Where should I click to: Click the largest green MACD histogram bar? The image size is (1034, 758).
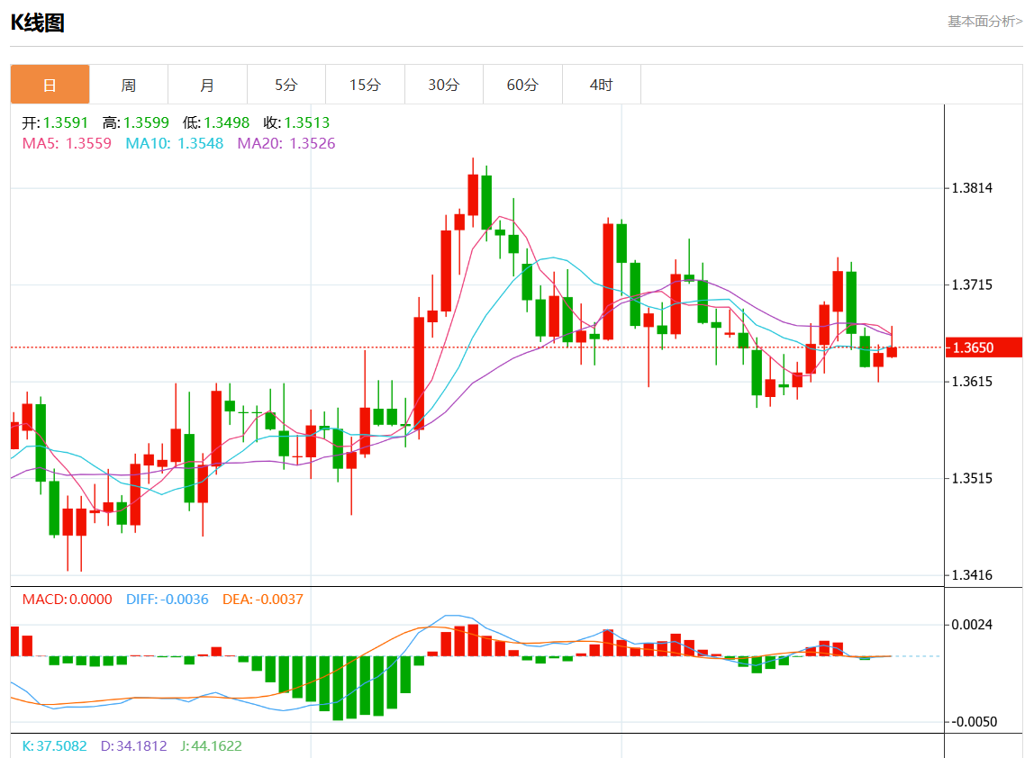(x=339, y=688)
